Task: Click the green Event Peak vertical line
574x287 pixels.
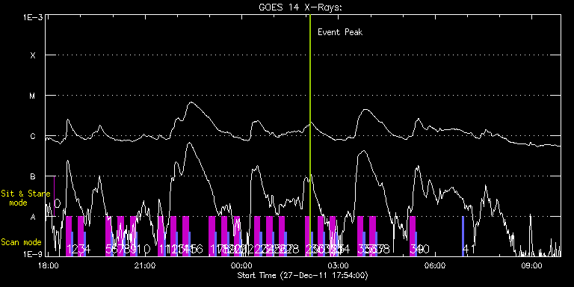Action: [x=310, y=135]
